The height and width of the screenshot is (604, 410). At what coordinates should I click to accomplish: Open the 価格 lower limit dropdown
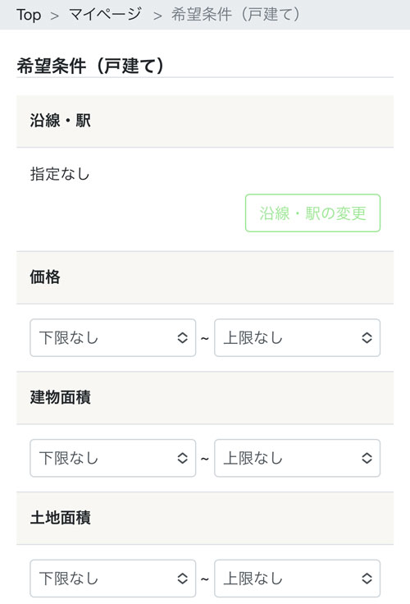[113, 338]
